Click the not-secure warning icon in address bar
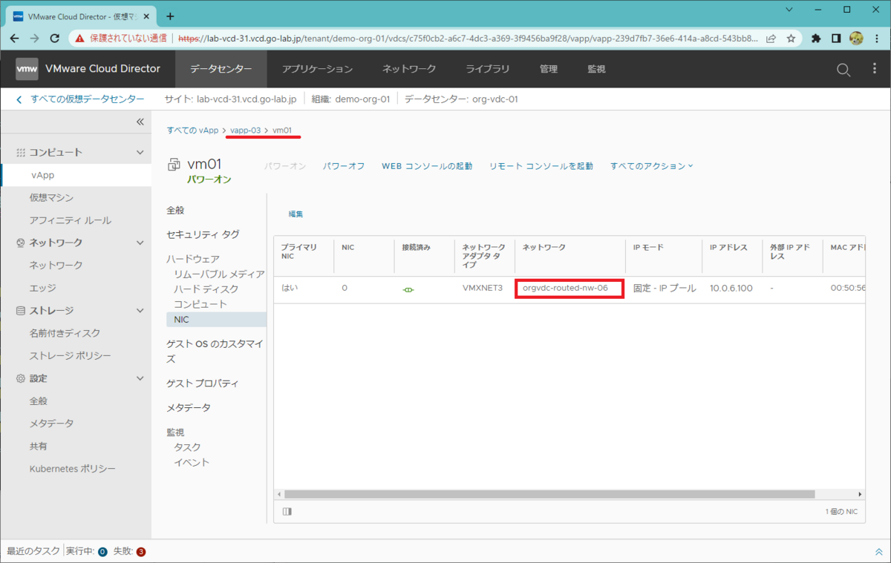 coord(80,38)
